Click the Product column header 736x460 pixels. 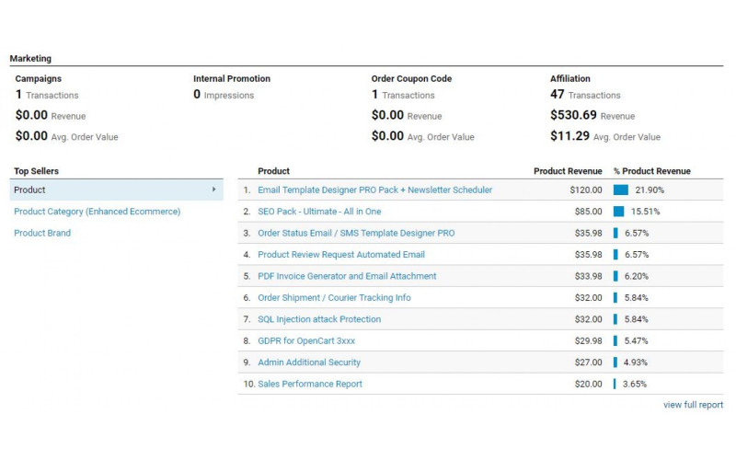273,171
